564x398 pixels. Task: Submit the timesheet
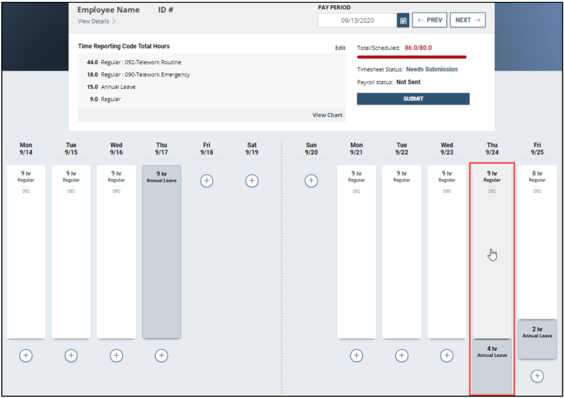(x=413, y=99)
